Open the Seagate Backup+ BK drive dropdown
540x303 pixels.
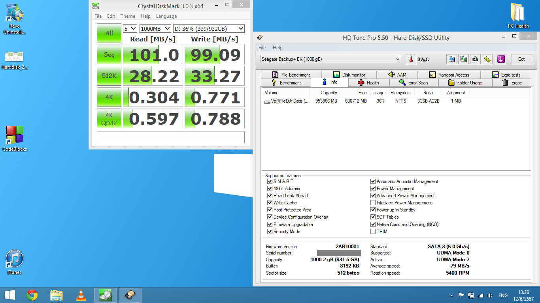point(330,59)
